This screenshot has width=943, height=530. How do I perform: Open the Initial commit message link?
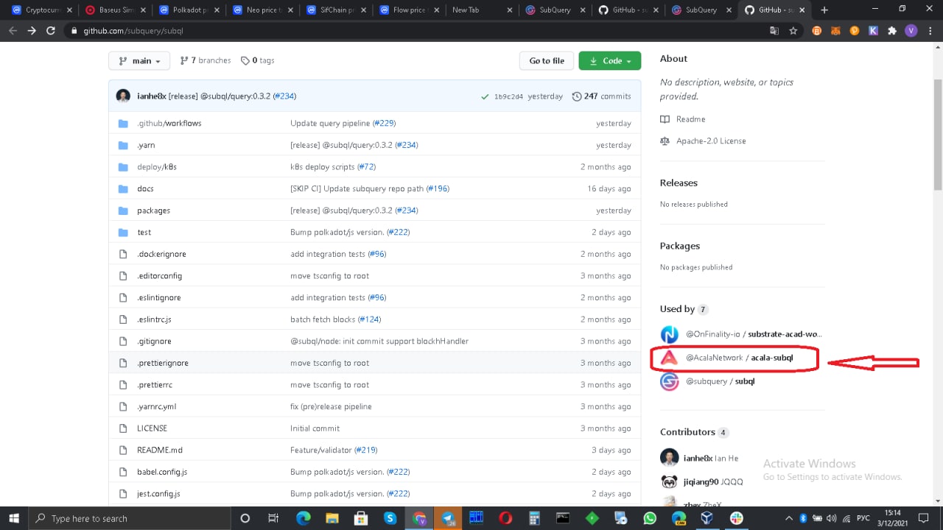click(315, 428)
